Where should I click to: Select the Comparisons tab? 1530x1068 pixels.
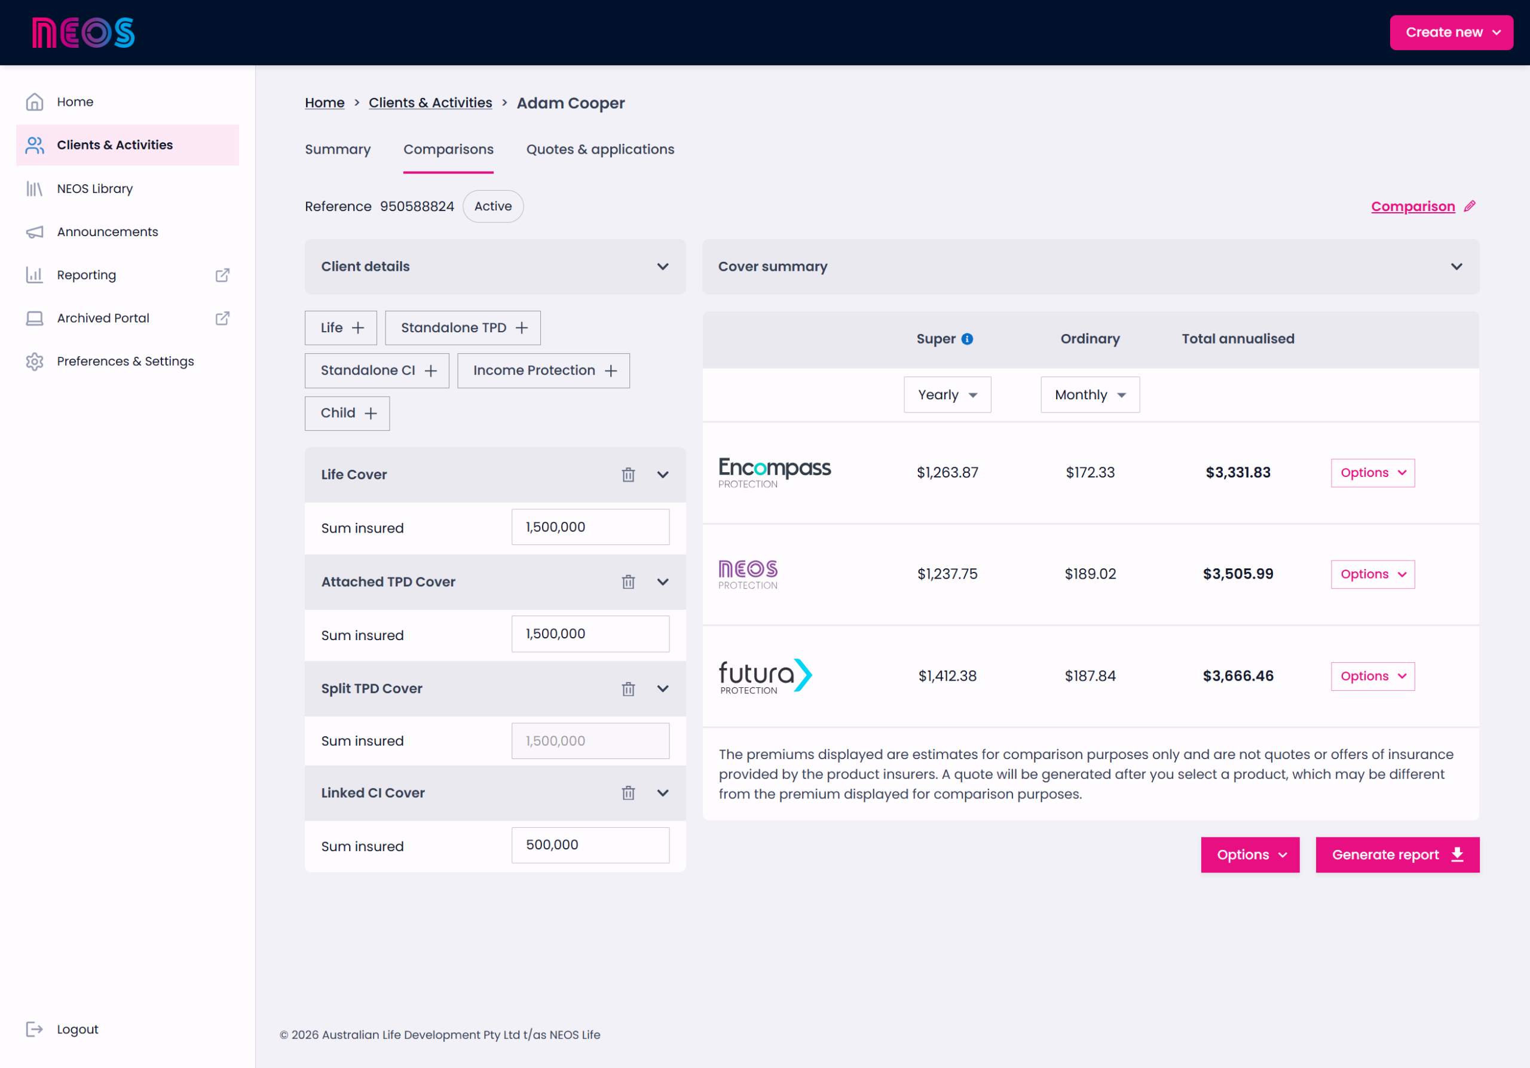coord(448,149)
